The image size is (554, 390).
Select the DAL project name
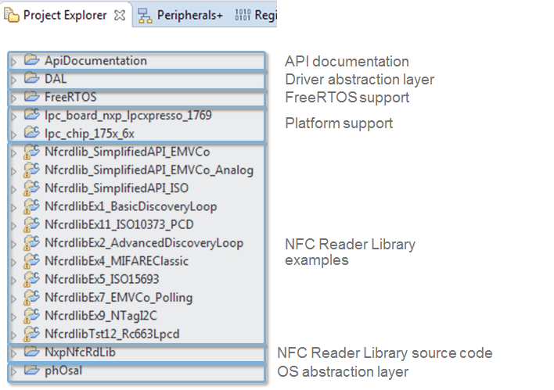56,79
